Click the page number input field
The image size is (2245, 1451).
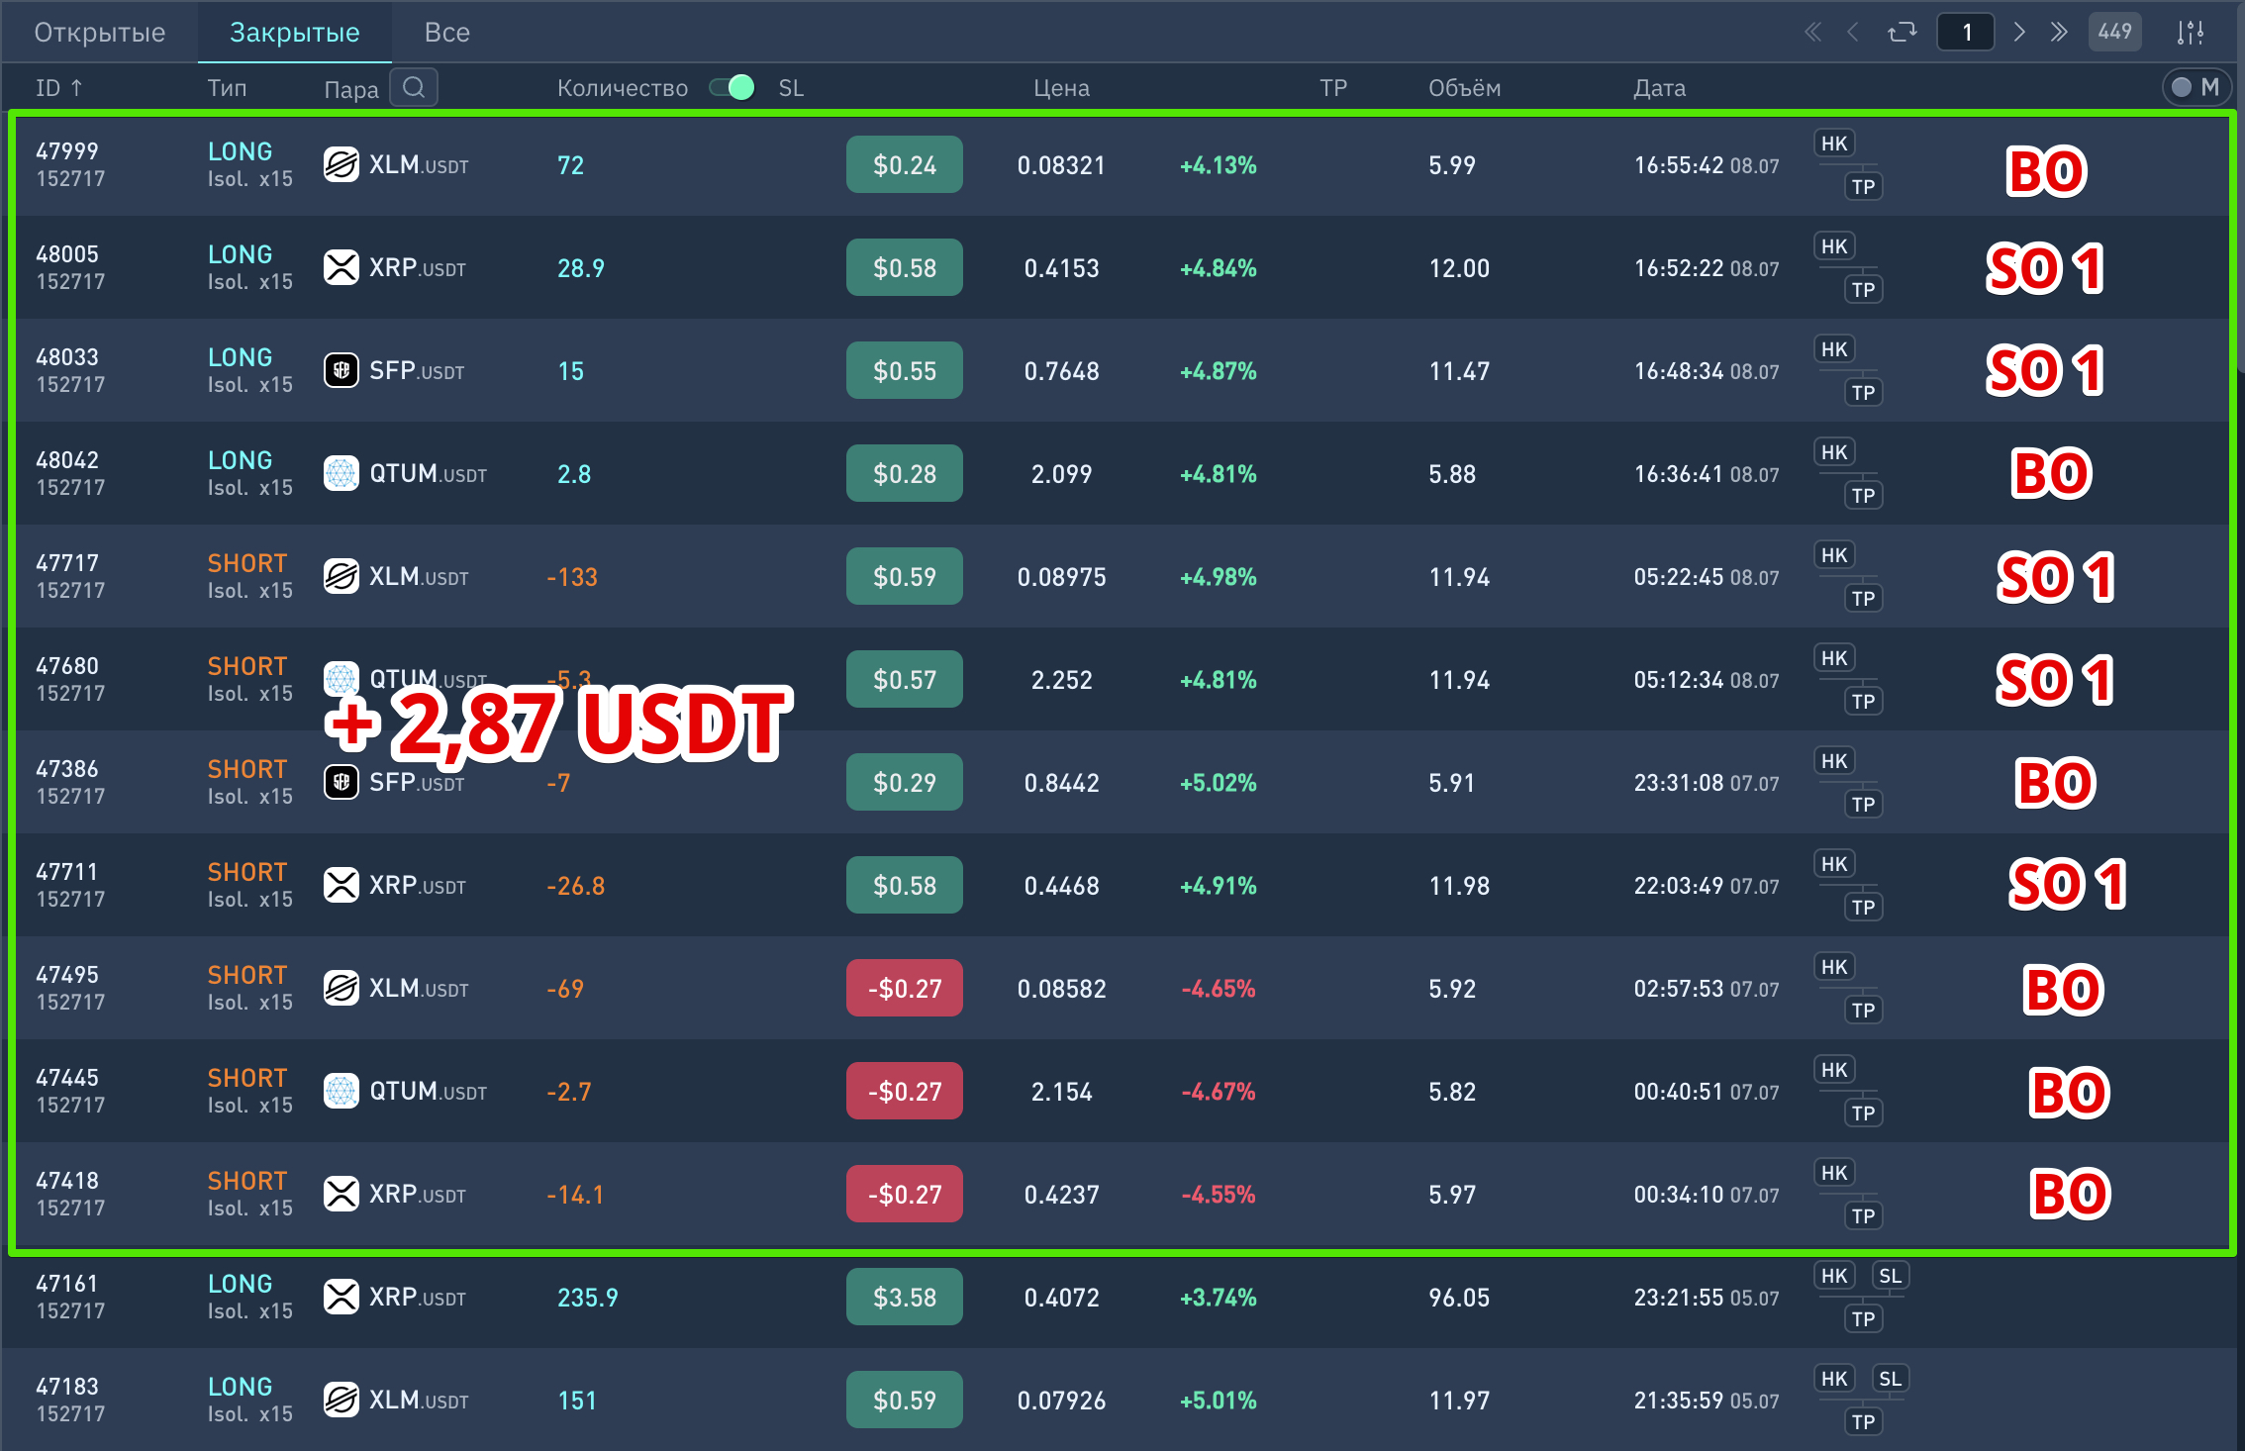(1965, 33)
